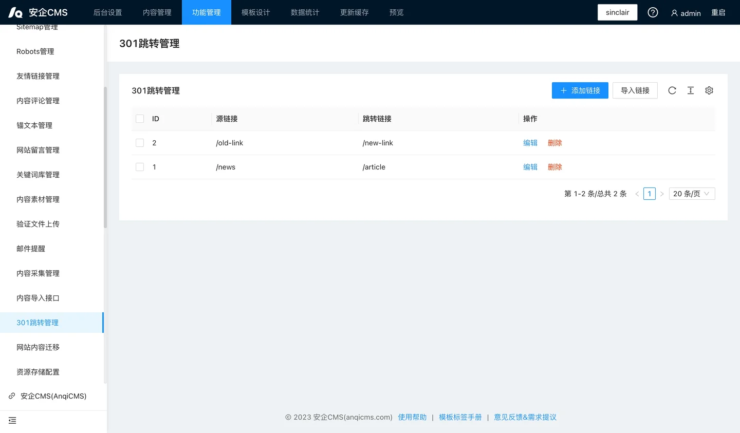Open 网站留言管理 in sidebar
This screenshot has width=740, height=433.
point(51,150)
